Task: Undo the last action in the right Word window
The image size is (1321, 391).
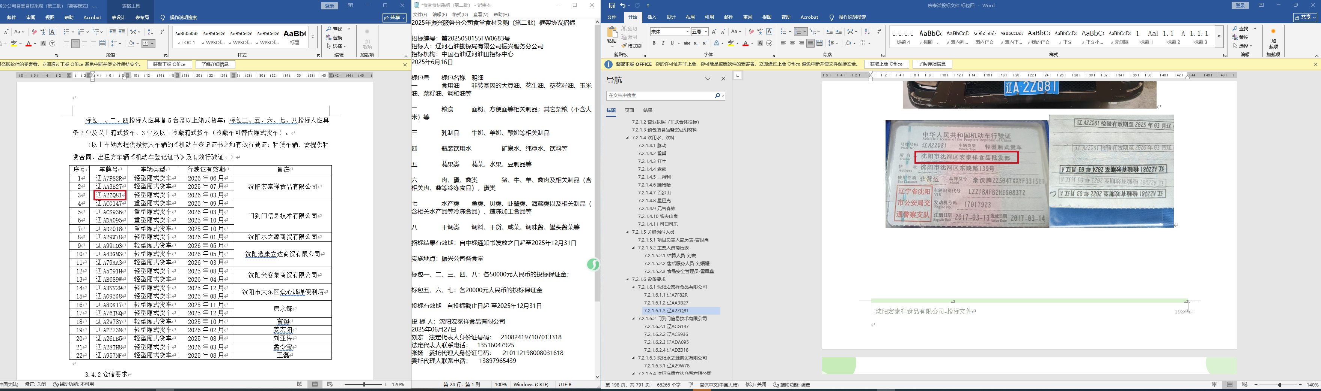Action: [x=622, y=6]
